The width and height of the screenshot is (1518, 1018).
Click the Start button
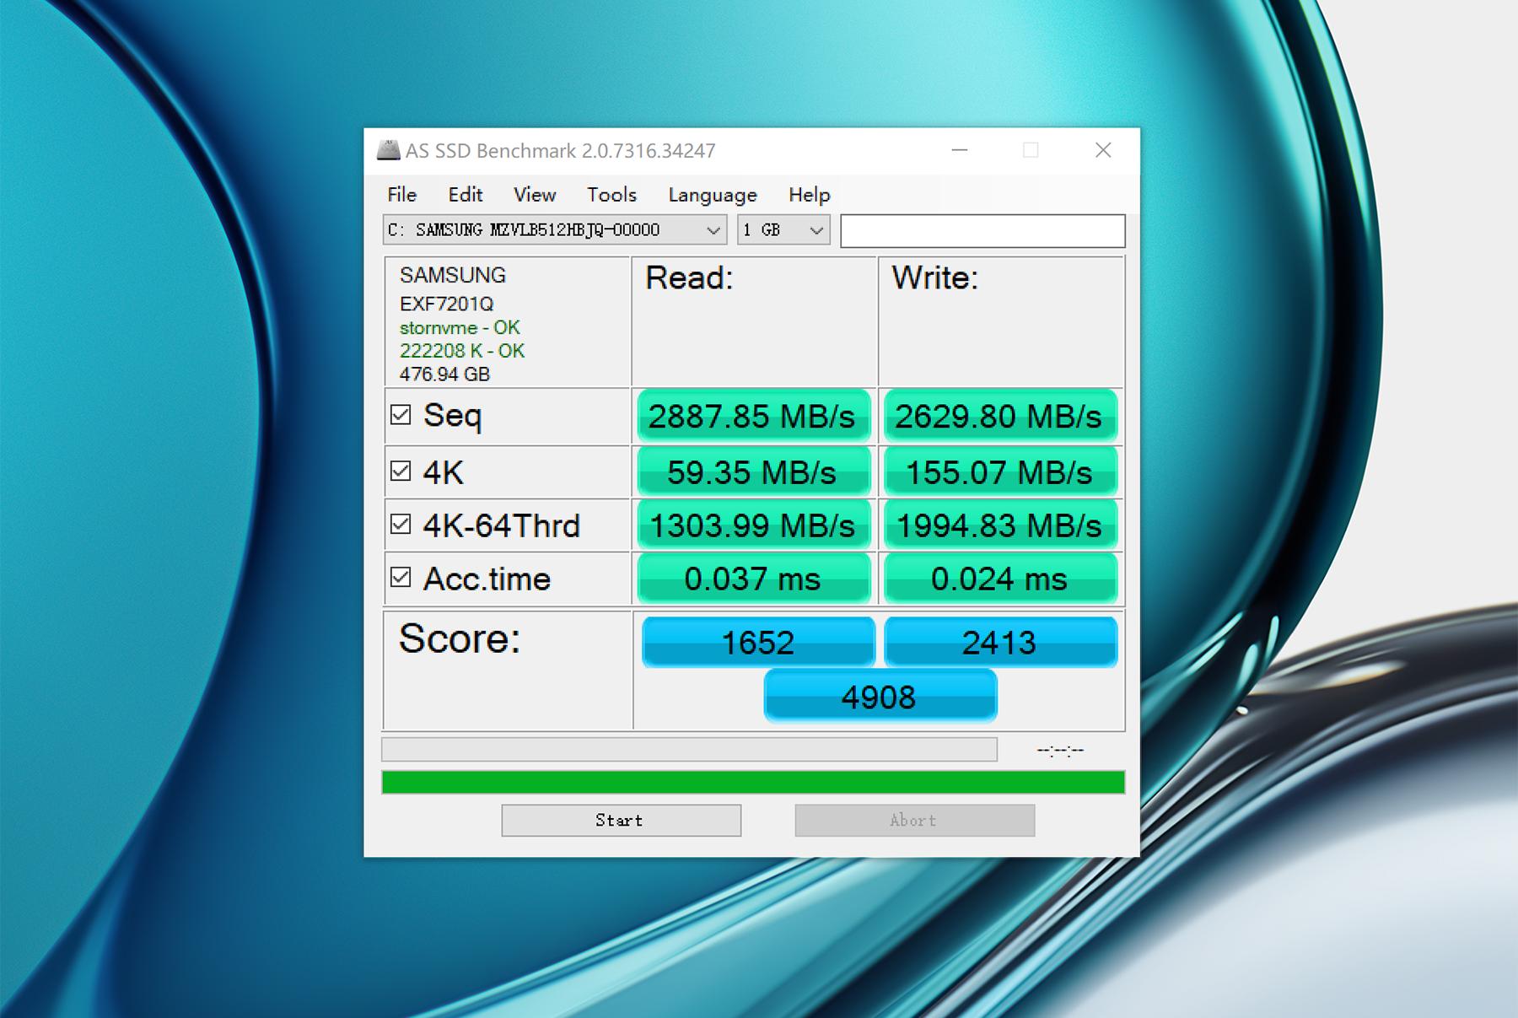pos(621,820)
